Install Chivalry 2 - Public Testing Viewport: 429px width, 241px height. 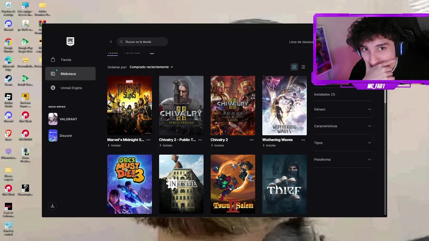(x=166, y=145)
